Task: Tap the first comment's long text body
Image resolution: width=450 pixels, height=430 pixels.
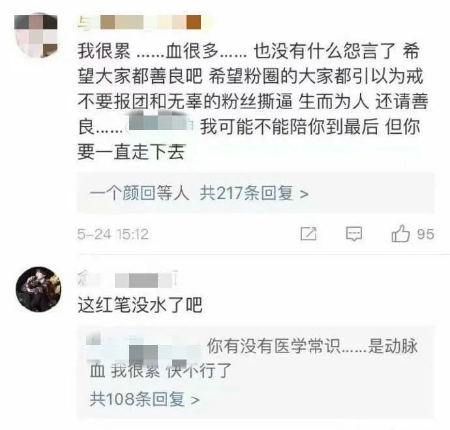Action: click(252, 101)
